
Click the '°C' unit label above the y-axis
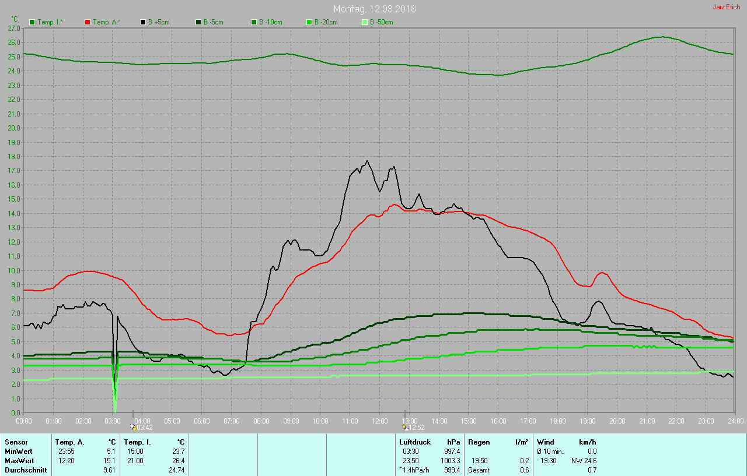tap(15, 19)
